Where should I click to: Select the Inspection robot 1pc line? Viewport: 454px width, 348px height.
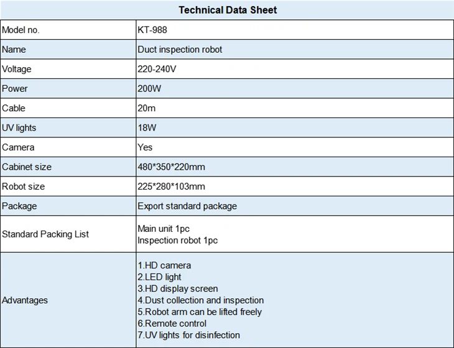177,240
